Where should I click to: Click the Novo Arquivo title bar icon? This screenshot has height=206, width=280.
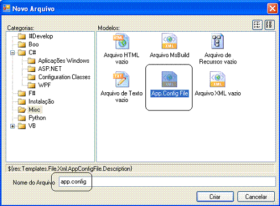(7, 8)
